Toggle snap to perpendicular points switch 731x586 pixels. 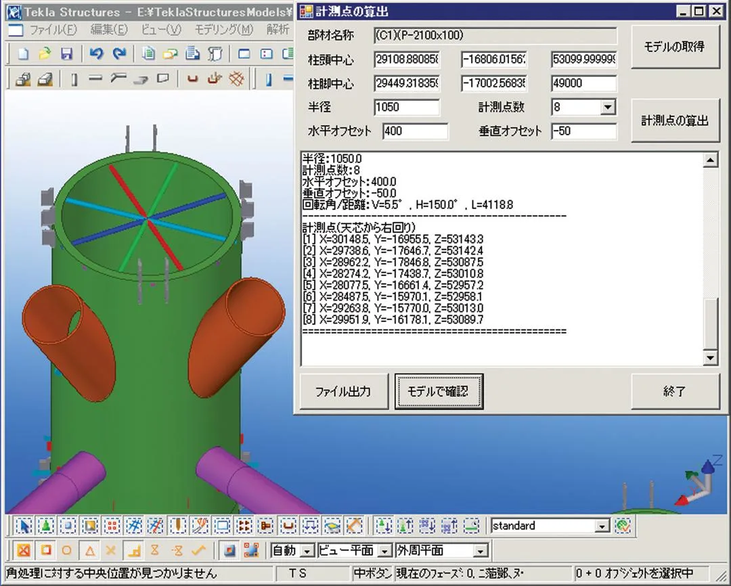133,551
